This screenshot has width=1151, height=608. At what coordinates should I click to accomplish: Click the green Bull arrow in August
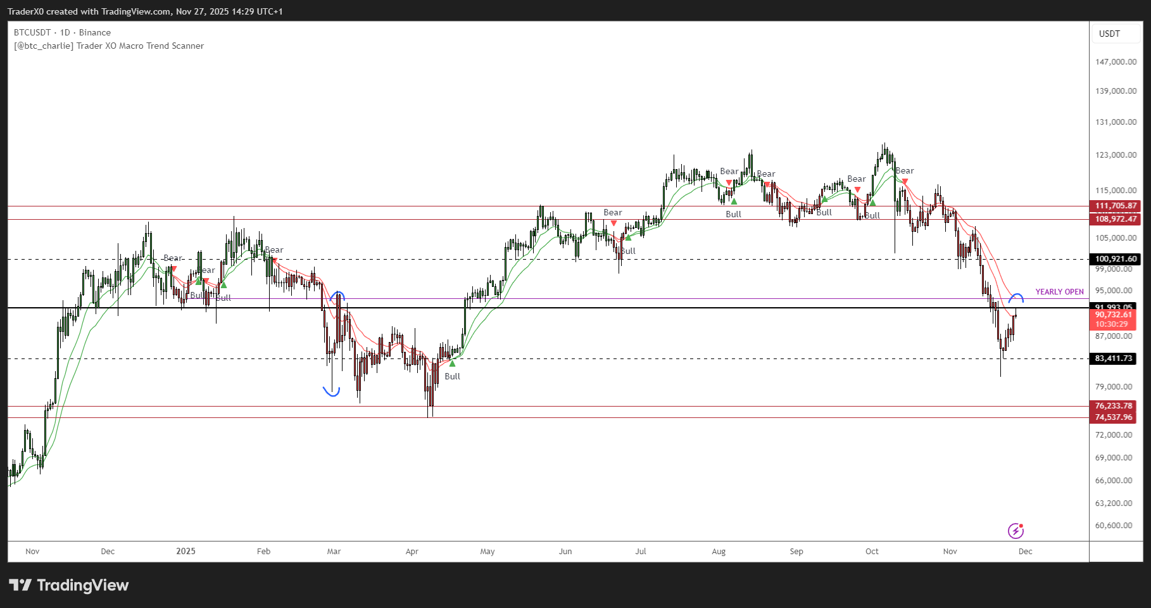(734, 201)
